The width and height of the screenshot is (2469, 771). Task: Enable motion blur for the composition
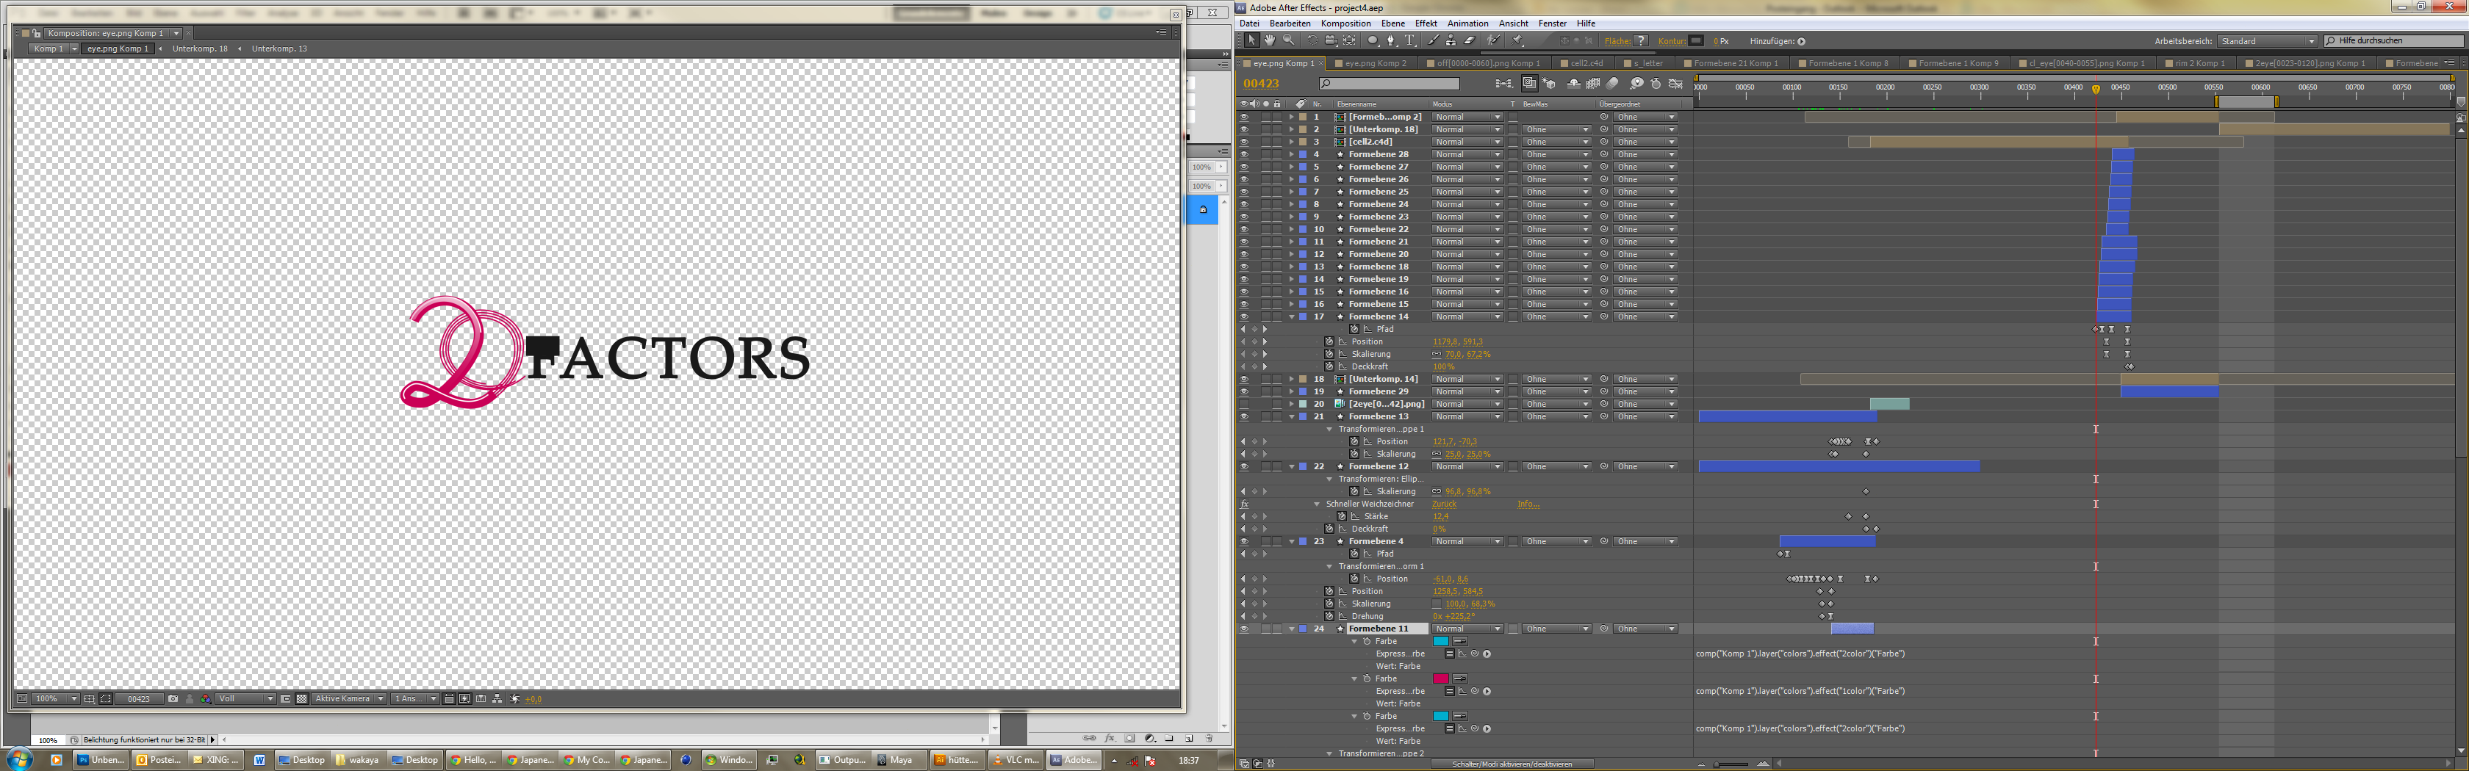(x=1613, y=84)
